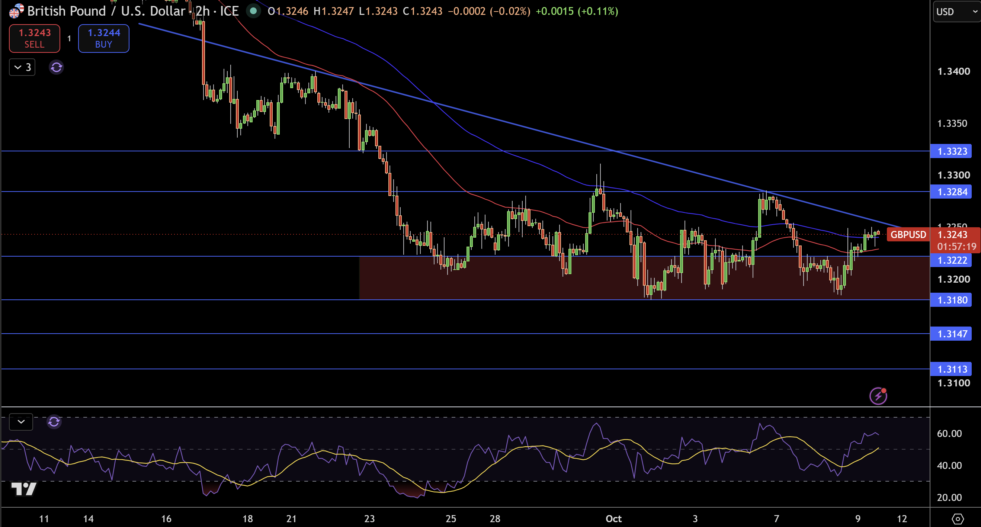981x527 pixels.
Task: Click the RSI pane purple refresh icon
Action: (54, 422)
